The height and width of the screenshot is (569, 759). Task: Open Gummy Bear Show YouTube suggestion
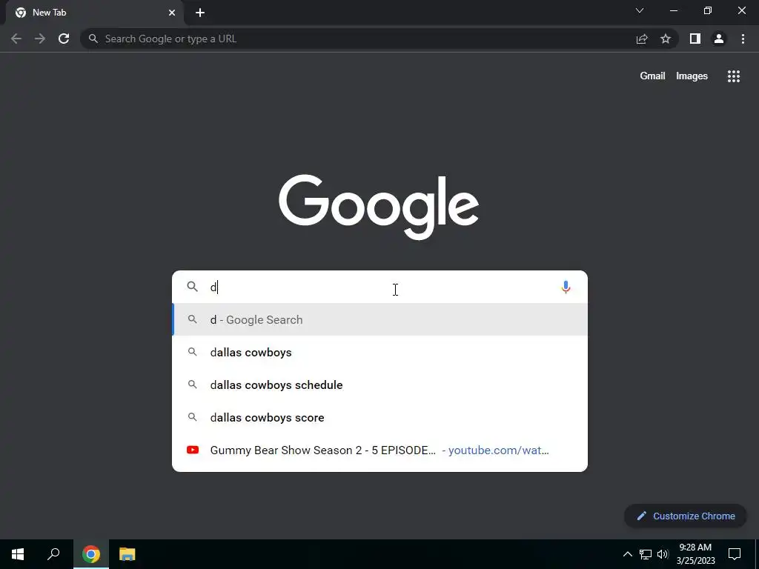[x=380, y=450]
